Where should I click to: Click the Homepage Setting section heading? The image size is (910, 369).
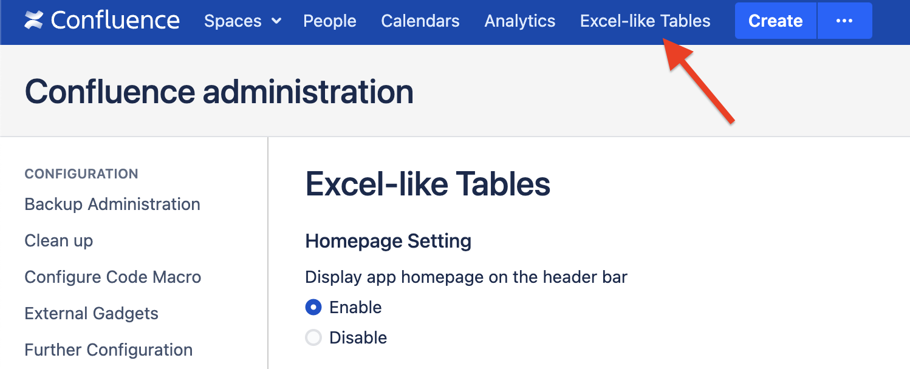(x=388, y=242)
